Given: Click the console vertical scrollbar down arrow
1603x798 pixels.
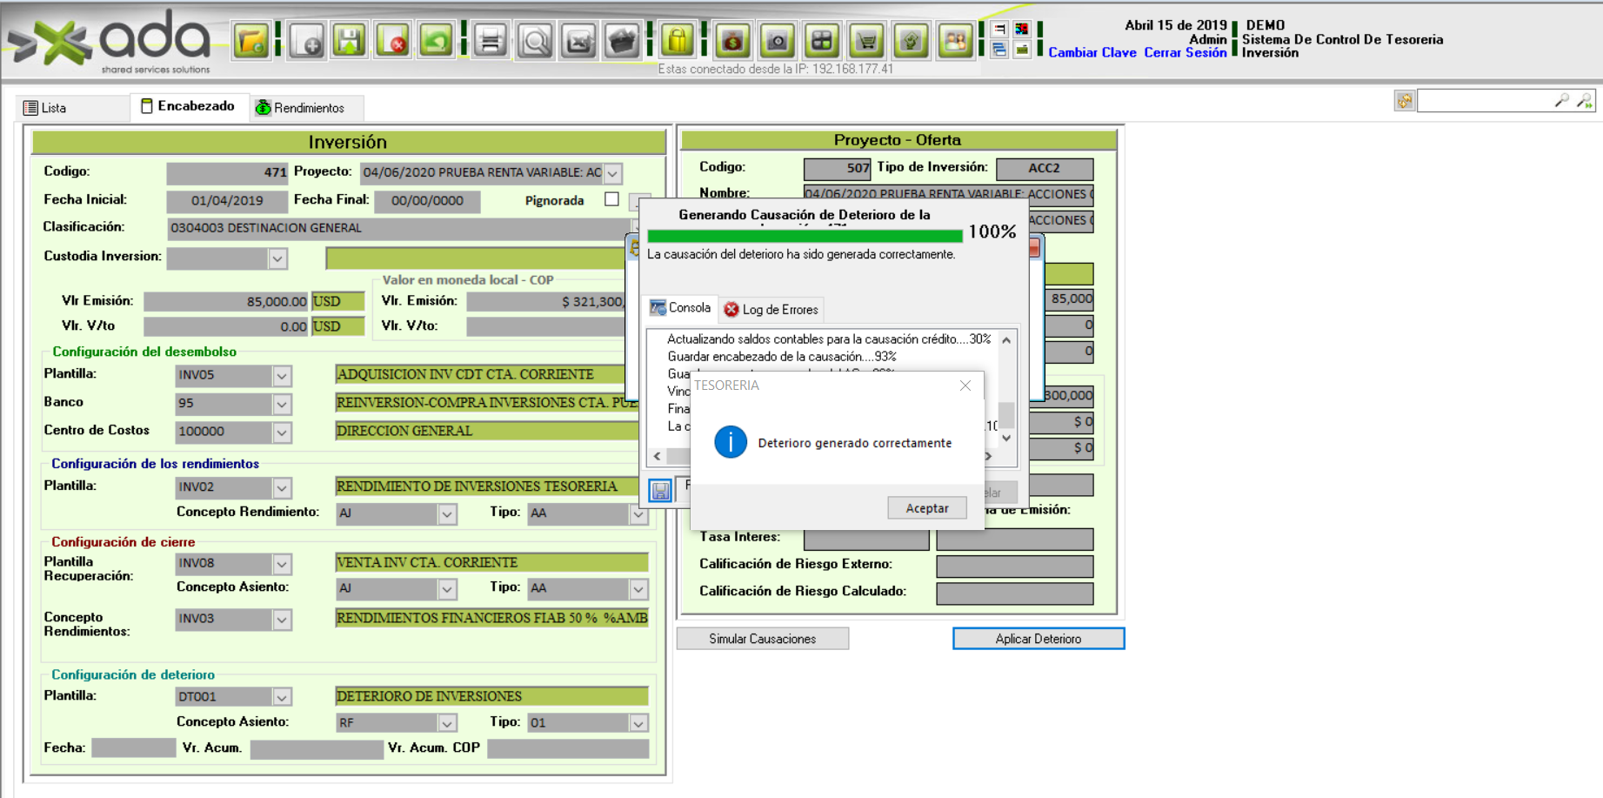Looking at the screenshot, I should pos(1006,438).
